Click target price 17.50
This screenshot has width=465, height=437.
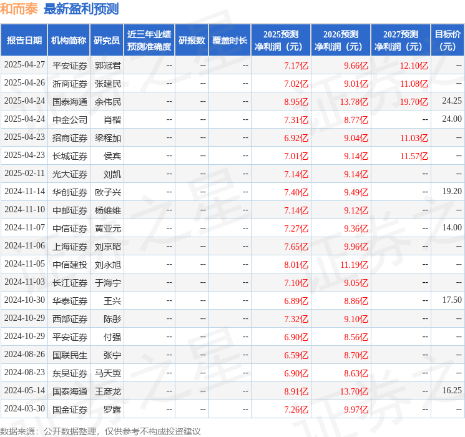coord(452,300)
